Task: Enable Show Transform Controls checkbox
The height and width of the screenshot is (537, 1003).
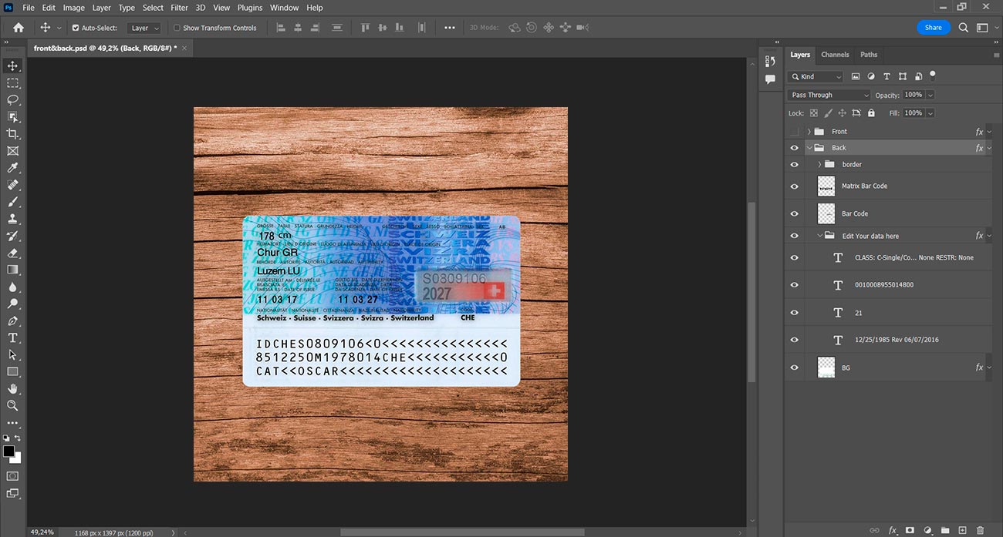Action: tap(177, 28)
